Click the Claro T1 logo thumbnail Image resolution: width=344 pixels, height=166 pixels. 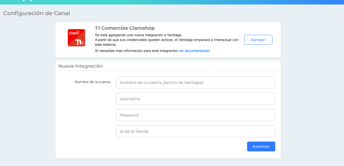(76, 38)
